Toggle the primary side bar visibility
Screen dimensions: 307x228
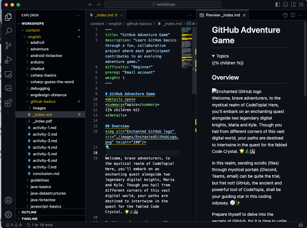point(278,4)
